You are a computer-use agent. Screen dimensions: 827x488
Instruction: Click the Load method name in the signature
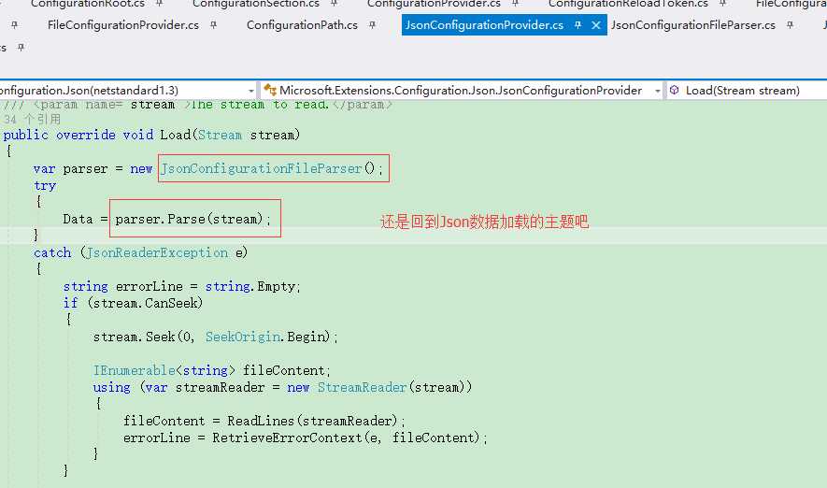(175, 135)
